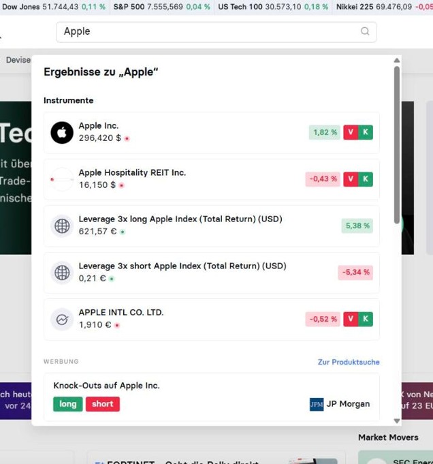Click the 1,82 % change badge
The width and height of the screenshot is (433, 464).
pos(325,132)
